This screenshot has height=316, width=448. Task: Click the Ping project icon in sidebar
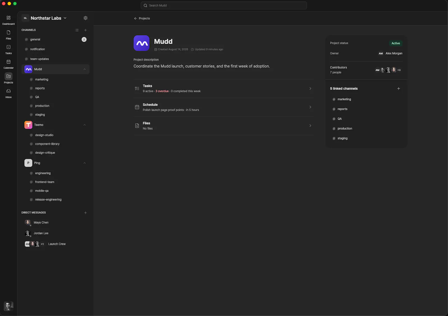(28, 163)
